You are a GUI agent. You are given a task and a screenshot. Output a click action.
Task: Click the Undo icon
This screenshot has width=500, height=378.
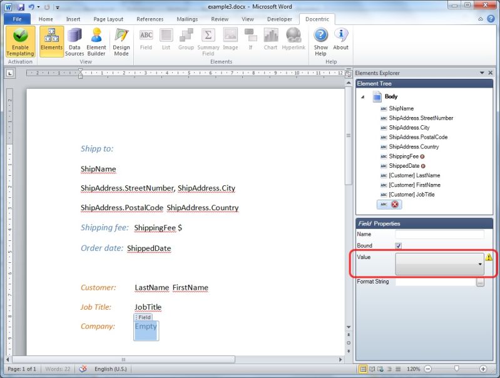pyautogui.click(x=31, y=7)
